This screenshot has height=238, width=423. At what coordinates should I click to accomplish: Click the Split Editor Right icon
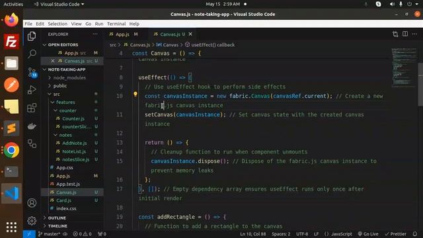pos(405,34)
